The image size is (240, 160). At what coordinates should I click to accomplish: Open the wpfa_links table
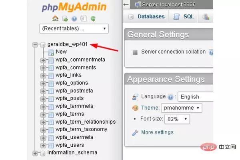[68, 75]
